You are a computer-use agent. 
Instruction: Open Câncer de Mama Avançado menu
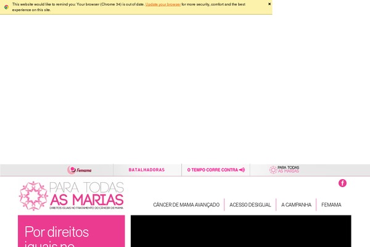tap(186, 204)
